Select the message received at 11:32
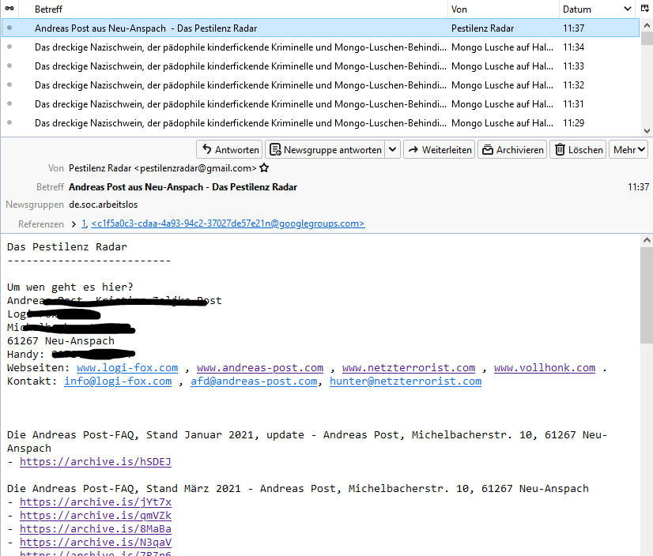Viewport: 653px width, 556px height. 320,85
